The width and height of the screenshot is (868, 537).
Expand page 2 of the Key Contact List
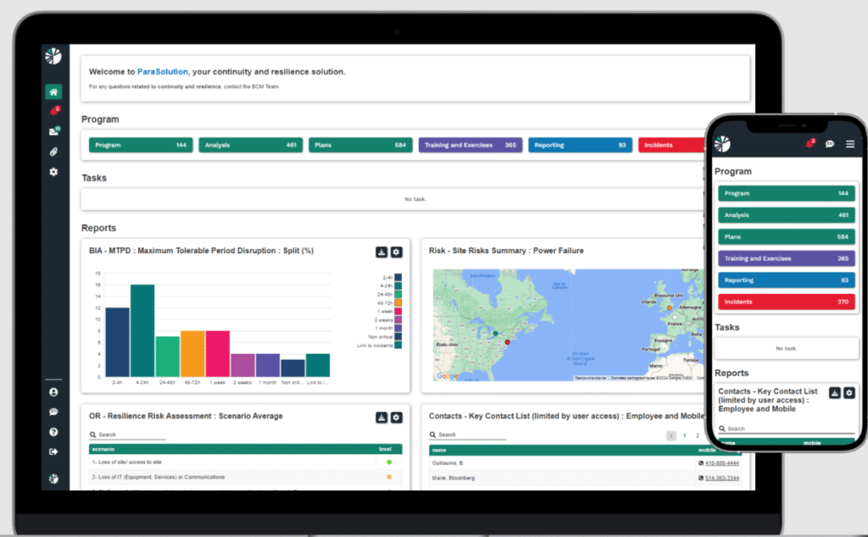click(698, 435)
